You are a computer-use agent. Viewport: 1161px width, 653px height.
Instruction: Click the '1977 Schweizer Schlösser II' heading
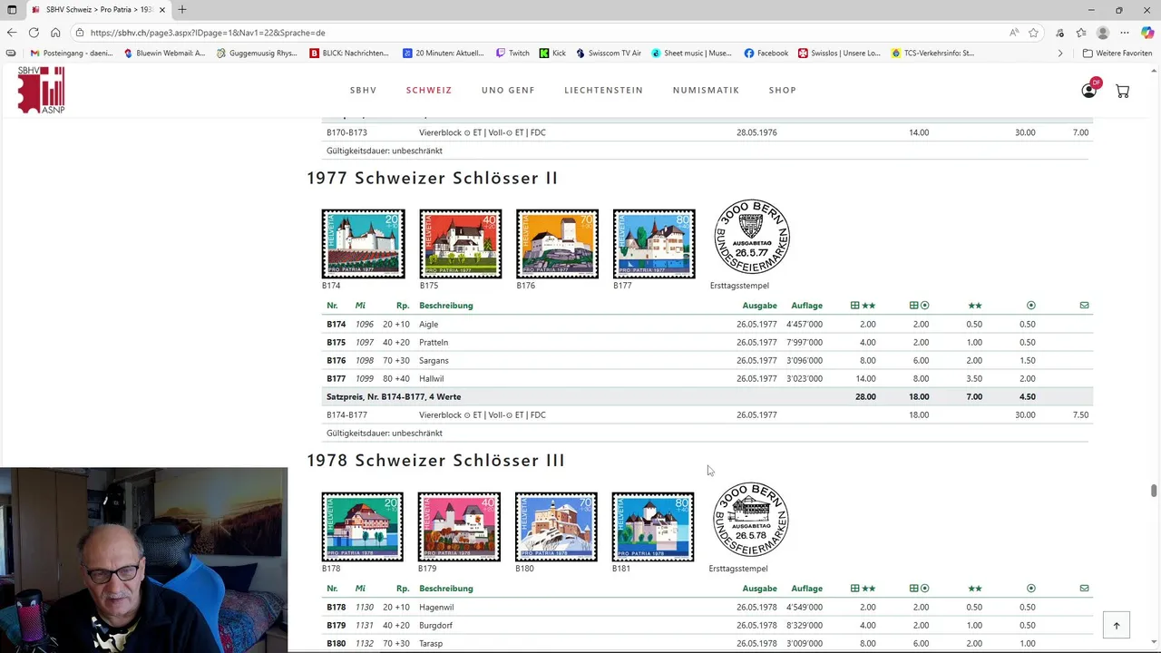point(432,178)
